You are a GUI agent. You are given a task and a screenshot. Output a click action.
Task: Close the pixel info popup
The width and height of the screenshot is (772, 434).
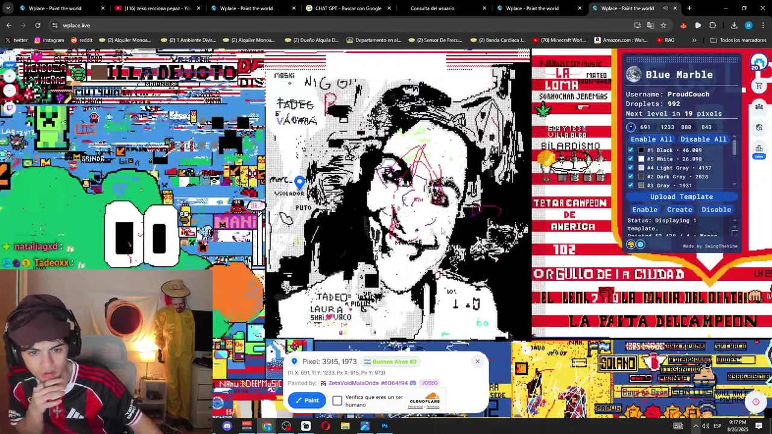pos(477,362)
